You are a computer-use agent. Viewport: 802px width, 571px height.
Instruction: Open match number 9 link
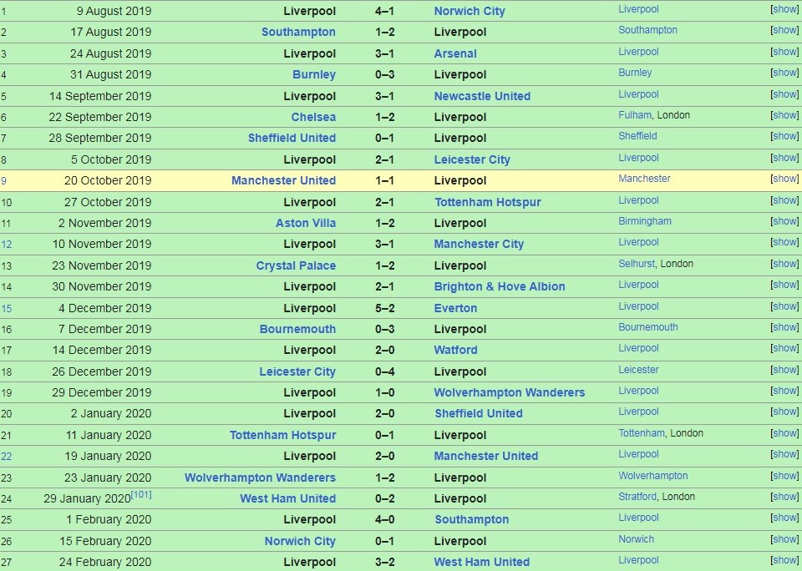click(4, 180)
